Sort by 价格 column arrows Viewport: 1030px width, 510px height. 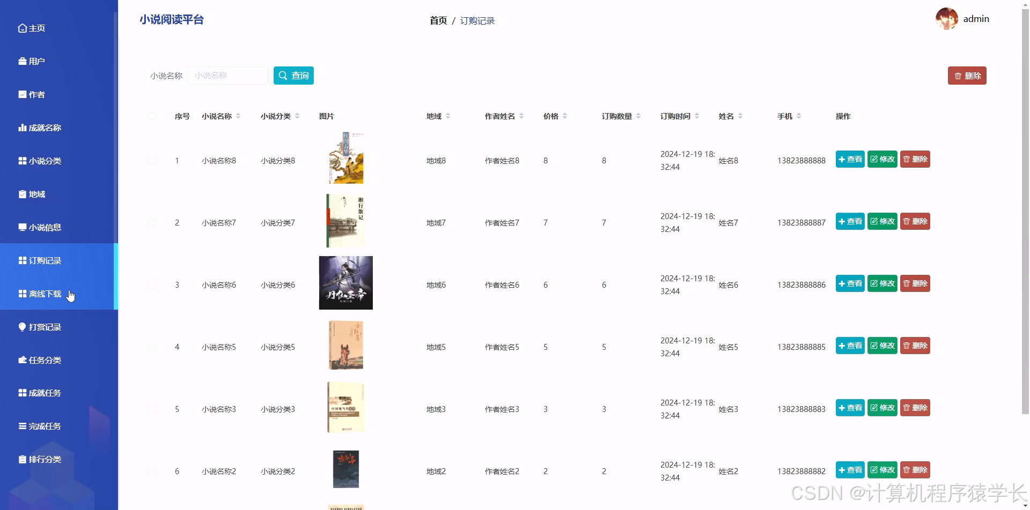coord(565,116)
